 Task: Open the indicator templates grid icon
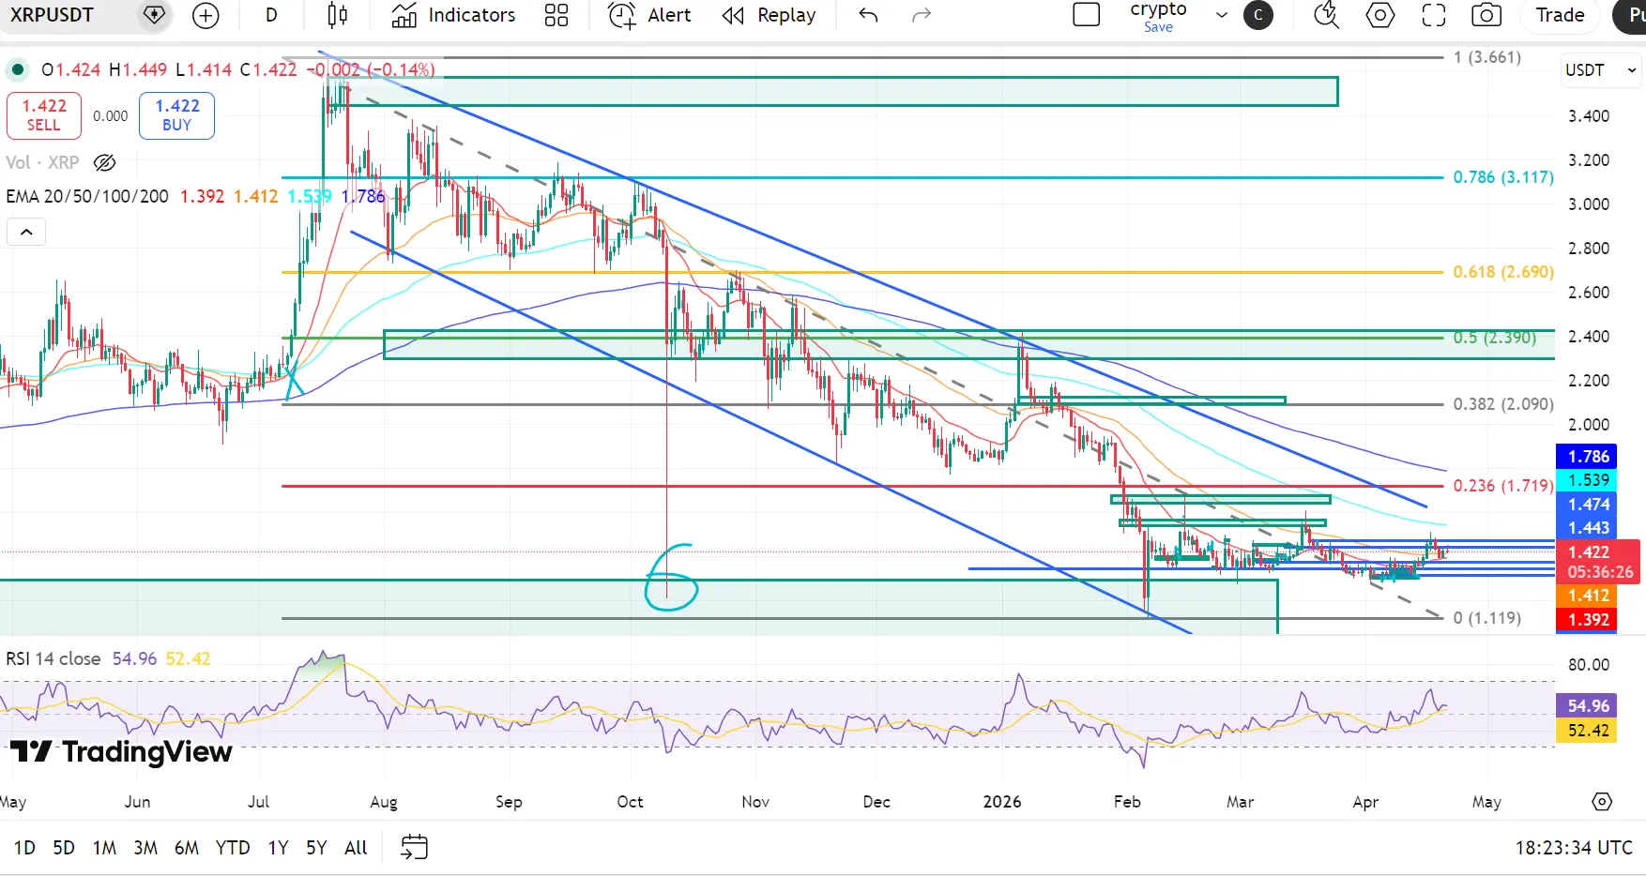pos(556,15)
